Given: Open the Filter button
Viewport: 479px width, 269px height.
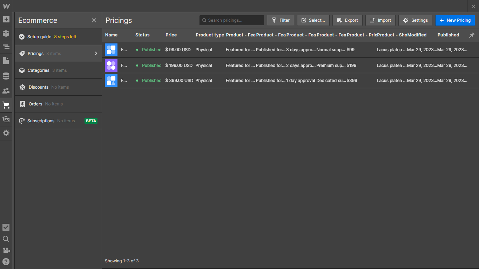Looking at the screenshot, I should [x=281, y=20].
